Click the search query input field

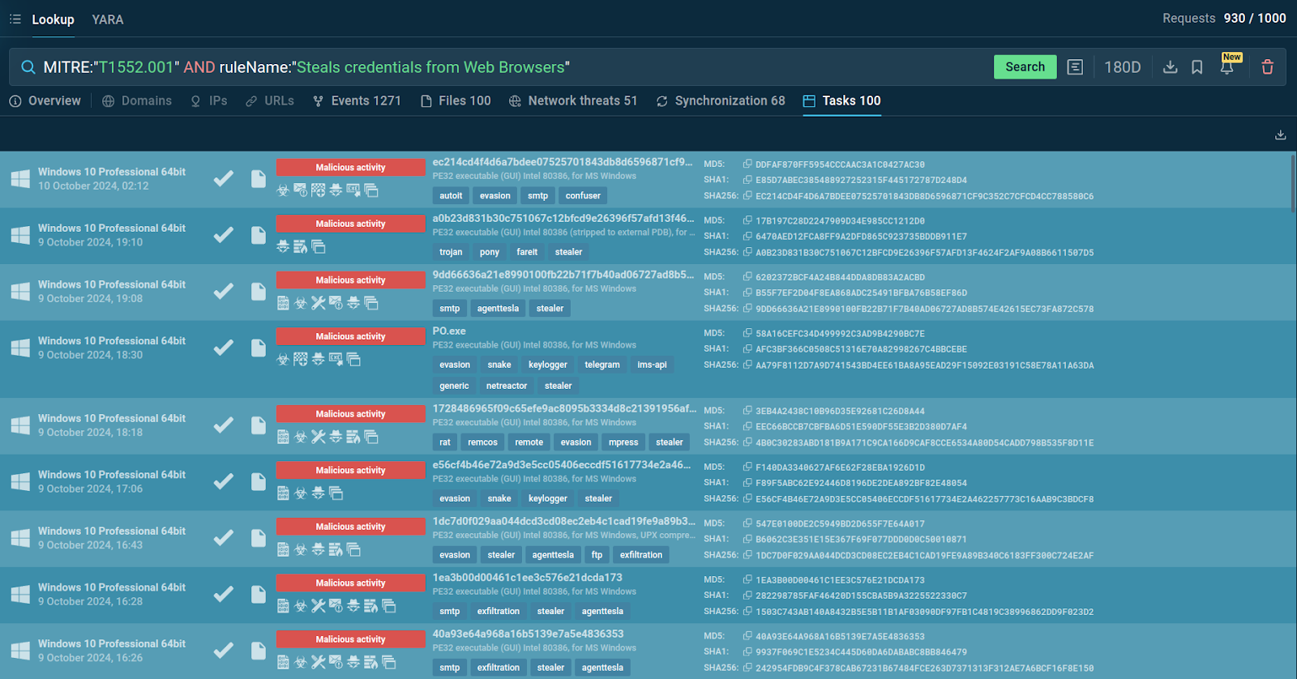(x=486, y=67)
